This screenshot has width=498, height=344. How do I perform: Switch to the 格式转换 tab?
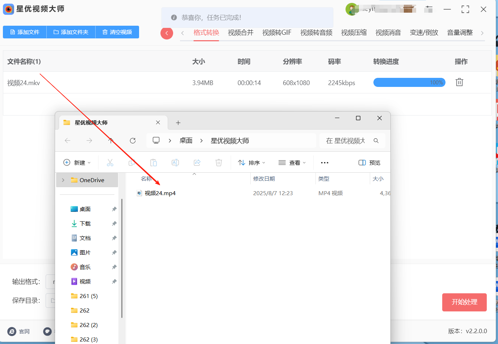206,33
